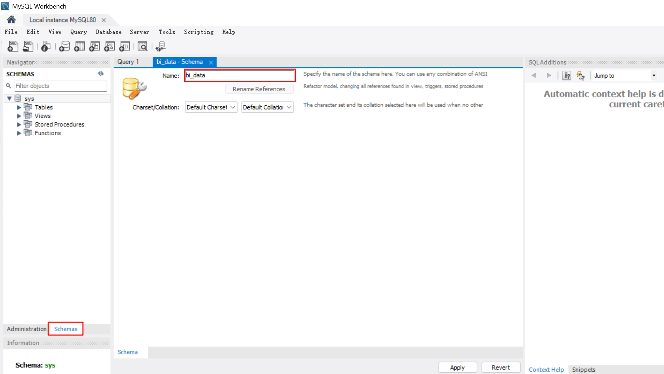Screen dimensions: 664x374
Task: Create a new stored procedure toolbar icon
Action: pos(109,46)
